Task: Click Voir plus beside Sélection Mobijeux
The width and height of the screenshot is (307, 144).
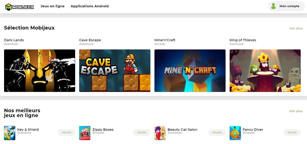Action: [x=296, y=28]
